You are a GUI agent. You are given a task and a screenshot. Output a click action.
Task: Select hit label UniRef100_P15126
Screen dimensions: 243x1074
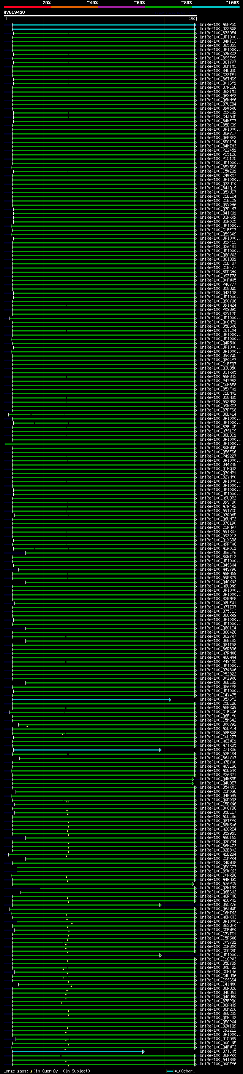pos(218,154)
